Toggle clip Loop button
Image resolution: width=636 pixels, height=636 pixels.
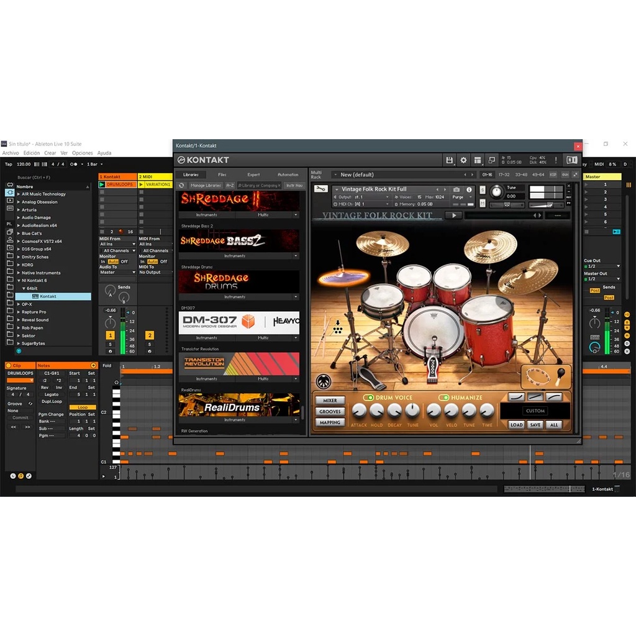pos(83,407)
